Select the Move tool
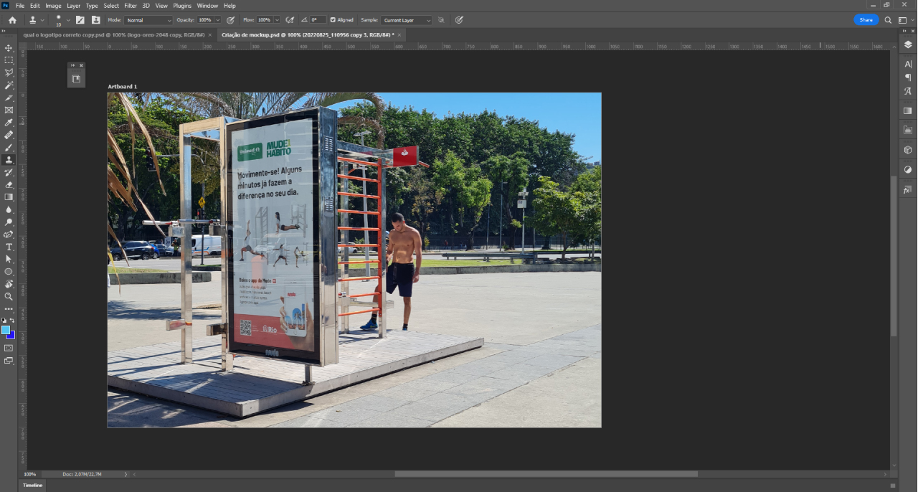 click(9, 48)
